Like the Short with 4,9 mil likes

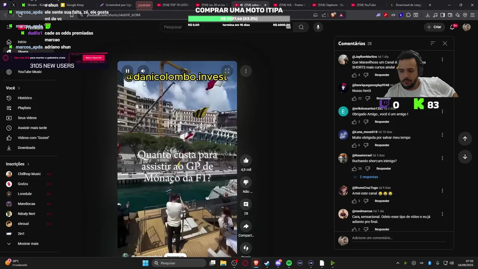click(x=246, y=161)
